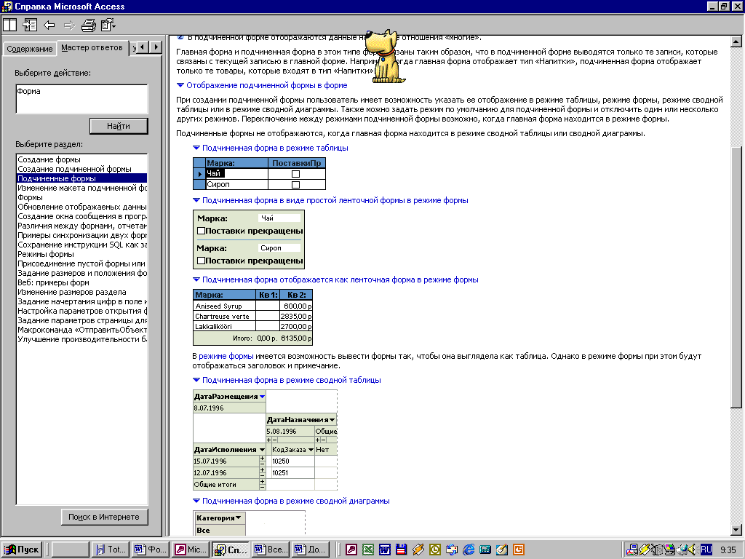Image resolution: width=745 pixels, height=559 pixels.
Task: Click Поиск в Интернете button
Action: [x=104, y=517]
